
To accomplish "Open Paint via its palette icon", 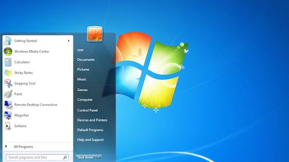I will pyautogui.click(x=8, y=94).
